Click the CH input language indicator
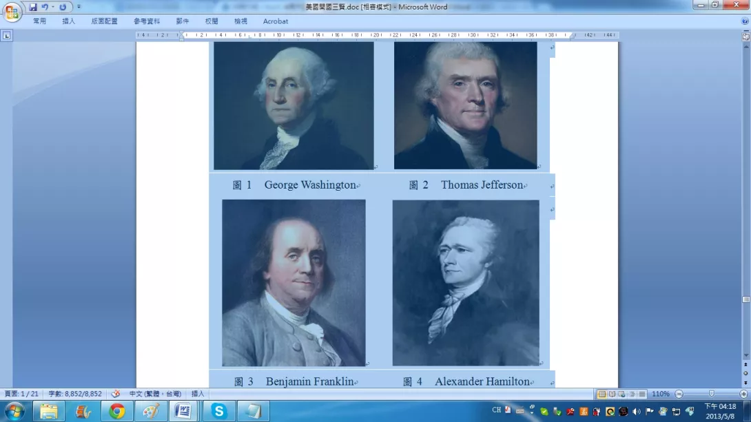The height and width of the screenshot is (422, 751). coord(497,410)
